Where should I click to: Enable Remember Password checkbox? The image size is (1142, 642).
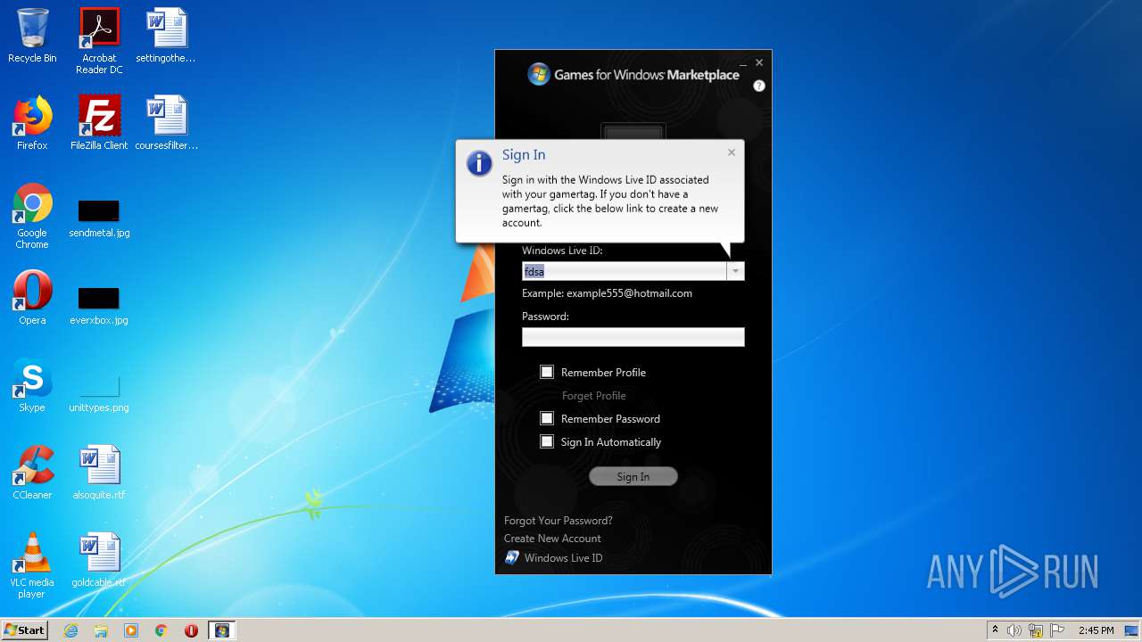tap(547, 418)
